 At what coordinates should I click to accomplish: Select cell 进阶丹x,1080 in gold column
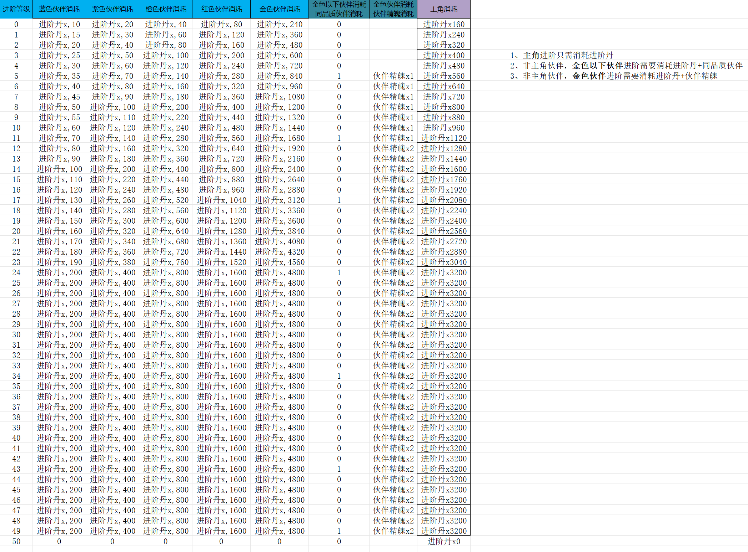(x=280, y=97)
